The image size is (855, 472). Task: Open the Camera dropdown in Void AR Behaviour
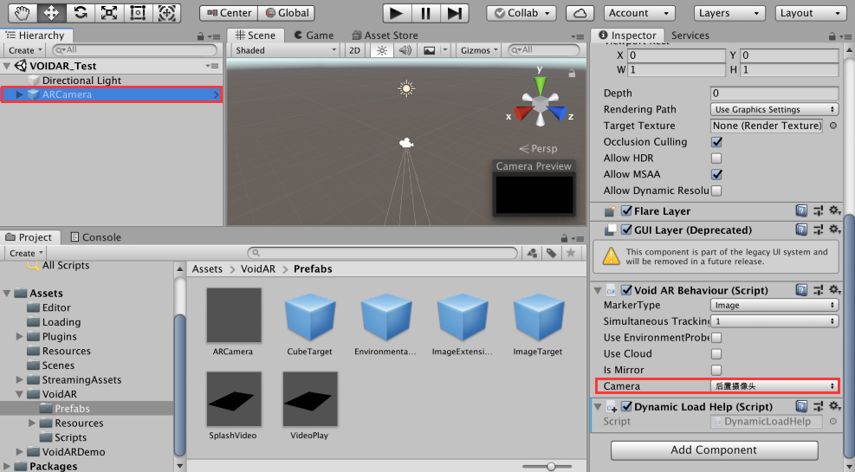click(773, 386)
